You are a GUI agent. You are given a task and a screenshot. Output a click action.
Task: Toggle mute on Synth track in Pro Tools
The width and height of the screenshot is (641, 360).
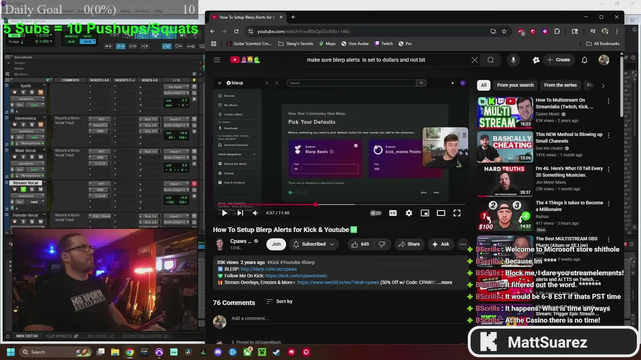[x=41, y=92]
